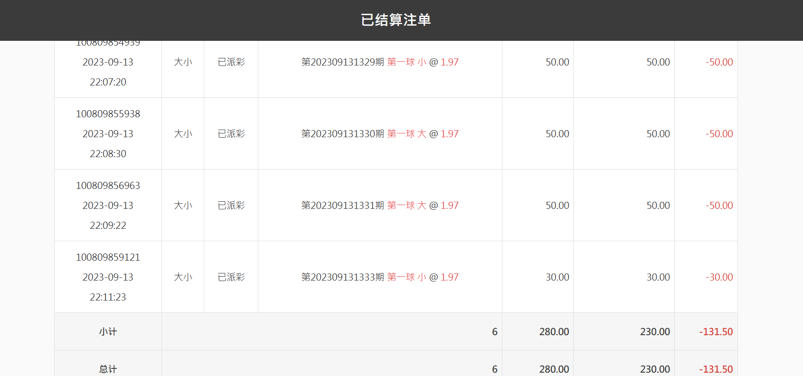The width and height of the screenshot is (803, 376).
Task: Select order number 100809856963
Action: 108,186
